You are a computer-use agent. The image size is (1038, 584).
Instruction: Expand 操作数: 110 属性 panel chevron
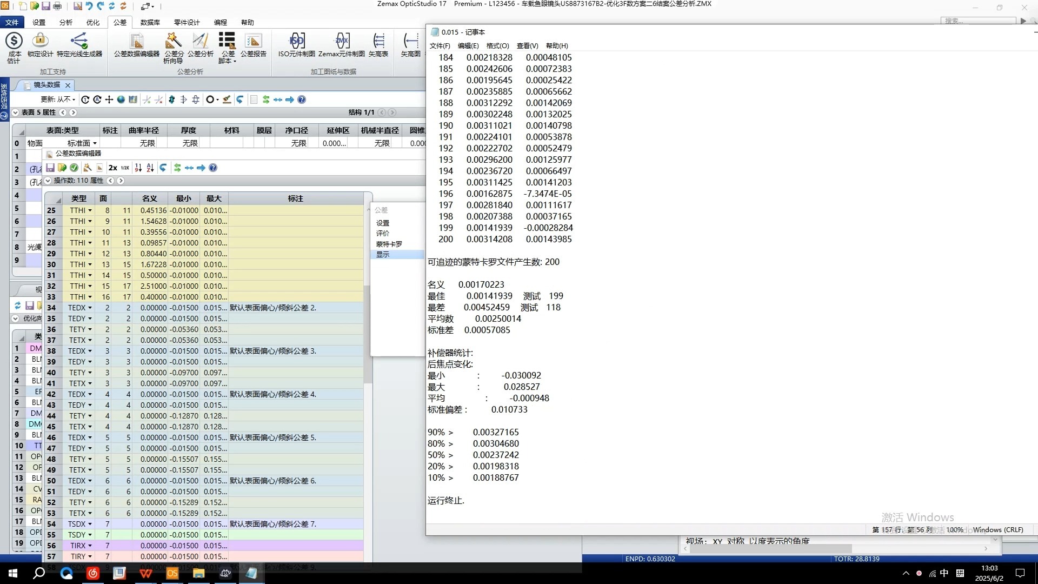pyautogui.click(x=48, y=181)
